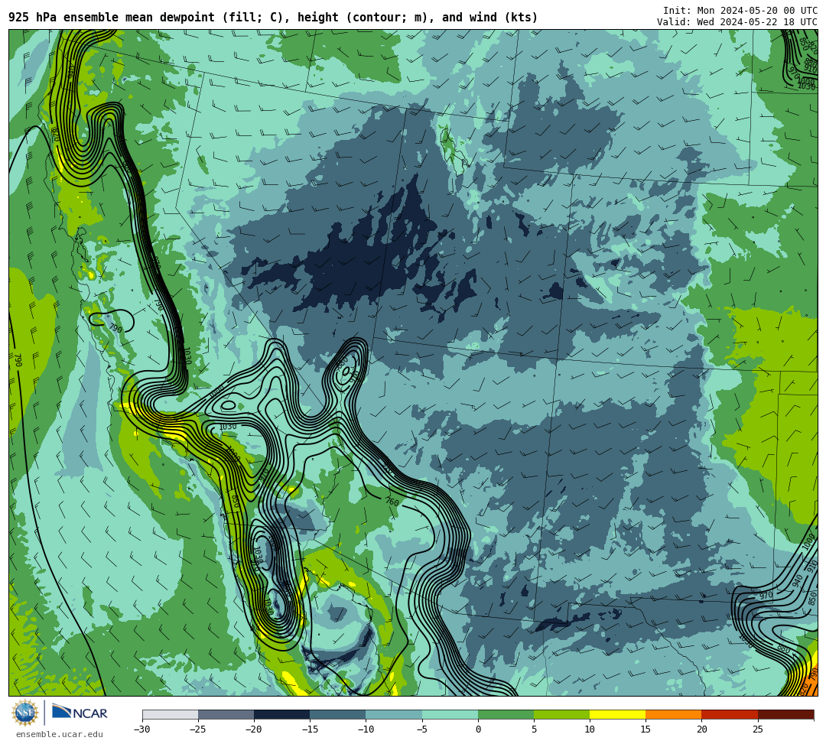Click the plot title text
The width and height of the screenshot is (826, 744).
click(x=273, y=18)
